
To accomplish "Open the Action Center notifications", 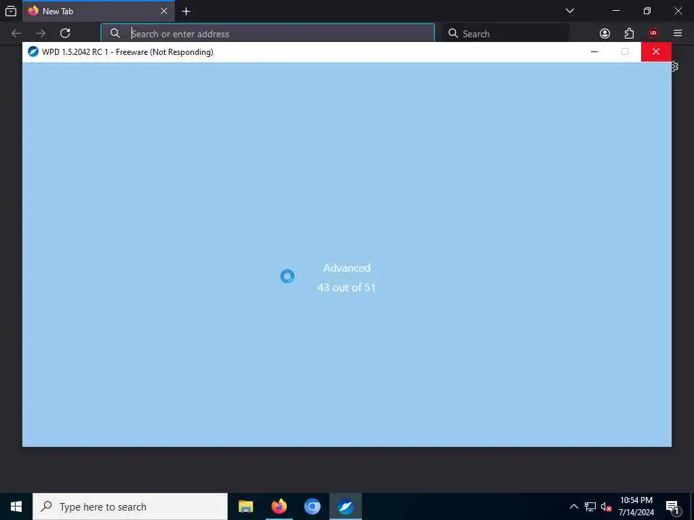I will click(673, 506).
